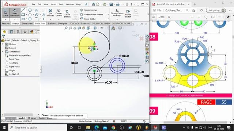
Task: Switch to the Mold Tools tab
Action: (x=40, y=23)
